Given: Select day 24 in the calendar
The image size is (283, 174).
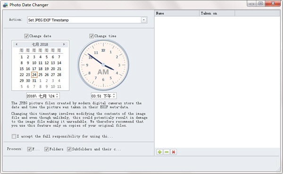Looking at the screenshot, I should click(34, 75).
